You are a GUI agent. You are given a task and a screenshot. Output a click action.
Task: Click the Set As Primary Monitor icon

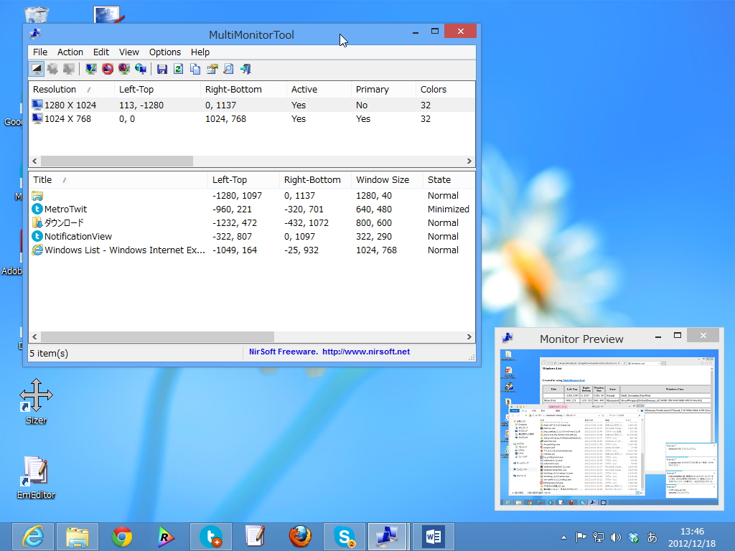pos(141,69)
